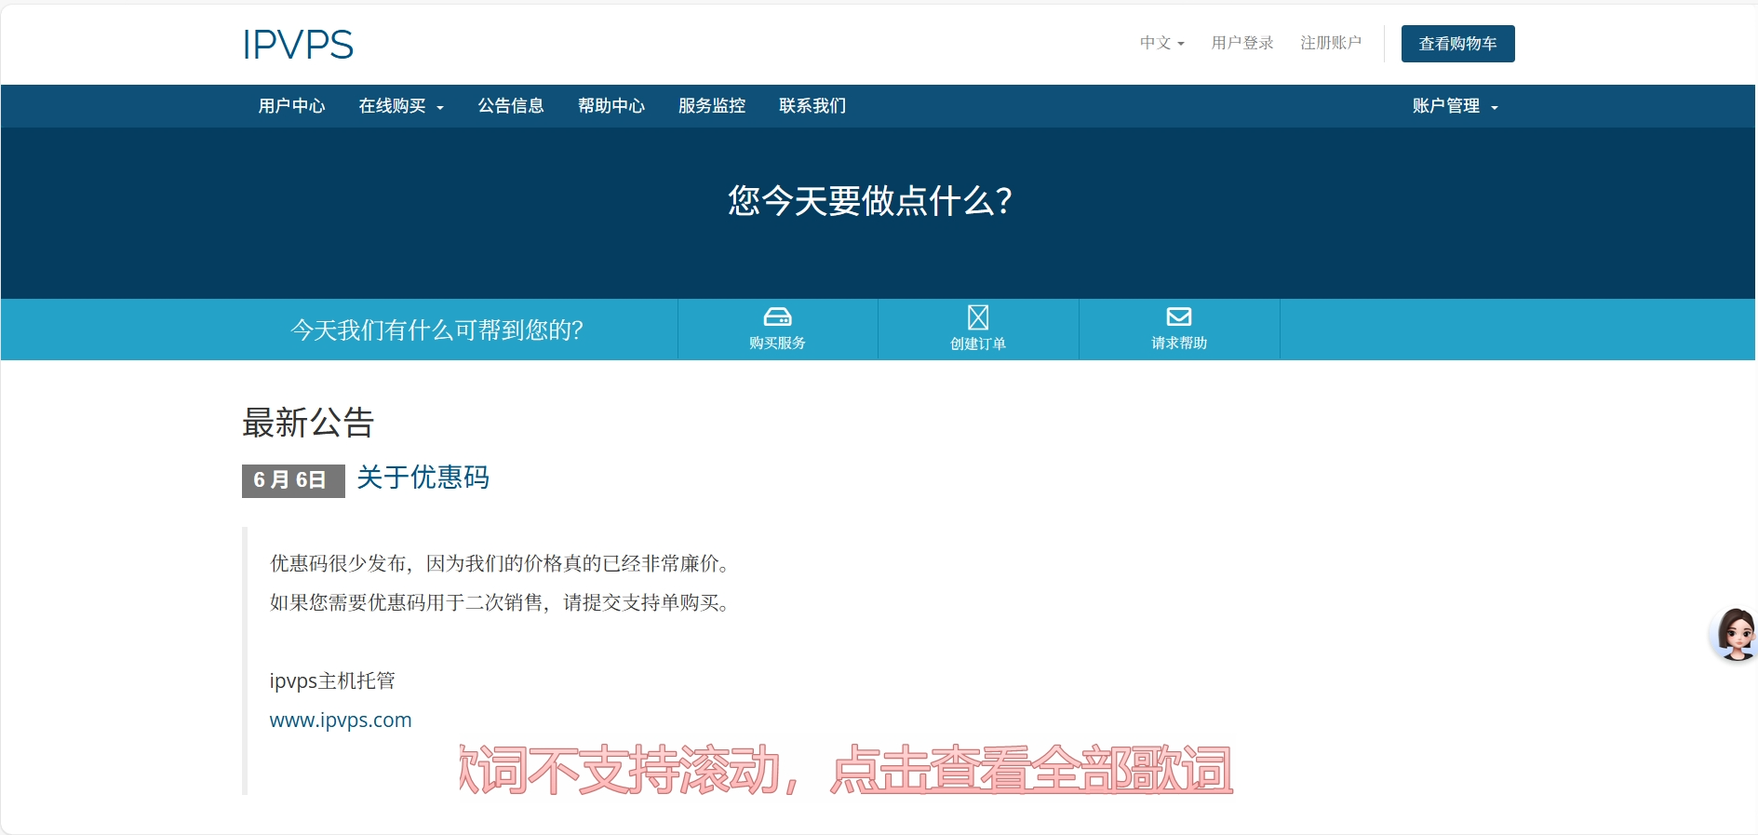This screenshot has height=835, width=1758.
Task: Open the 关于优惠码 announcement title
Action: [x=423, y=478]
